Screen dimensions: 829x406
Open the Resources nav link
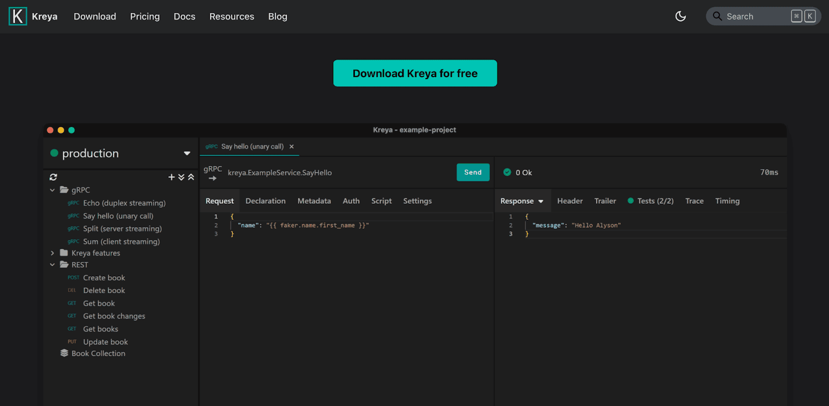coord(232,17)
